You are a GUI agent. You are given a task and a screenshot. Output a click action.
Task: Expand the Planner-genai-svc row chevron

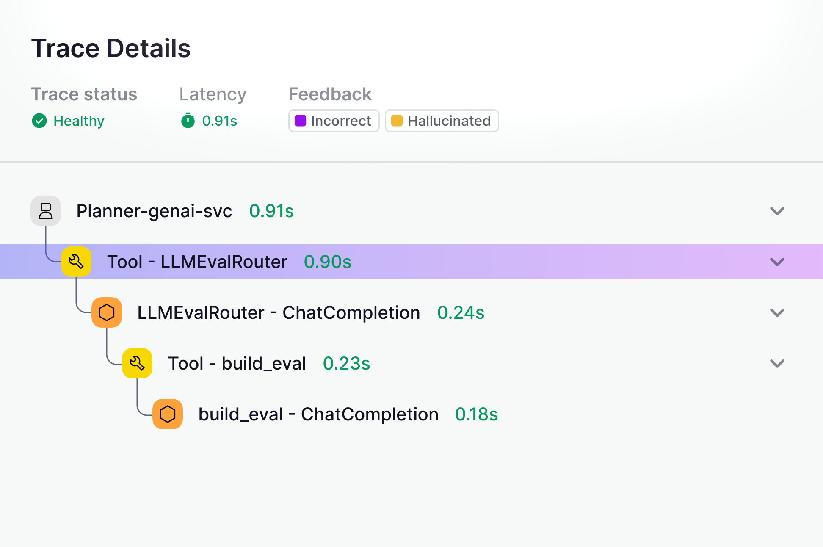click(x=777, y=211)
